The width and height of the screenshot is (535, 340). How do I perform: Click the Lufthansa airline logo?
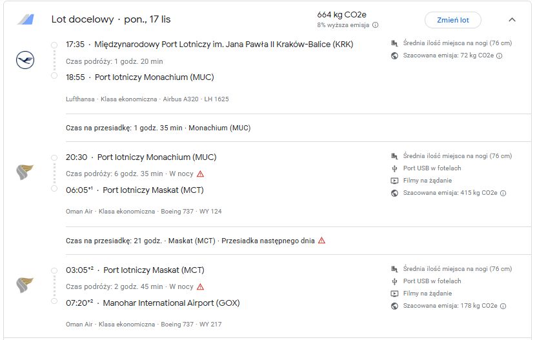tap(25, 60)
